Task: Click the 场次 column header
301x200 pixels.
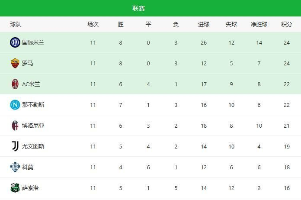Action: pos(93,24)
